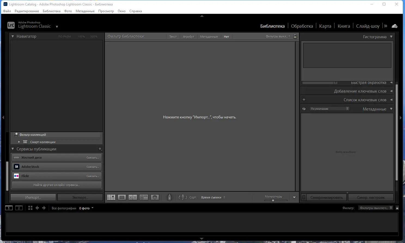Screen dimensions: 405x243
Task: Select the Painter spray can tool
Action: [169, 197]
